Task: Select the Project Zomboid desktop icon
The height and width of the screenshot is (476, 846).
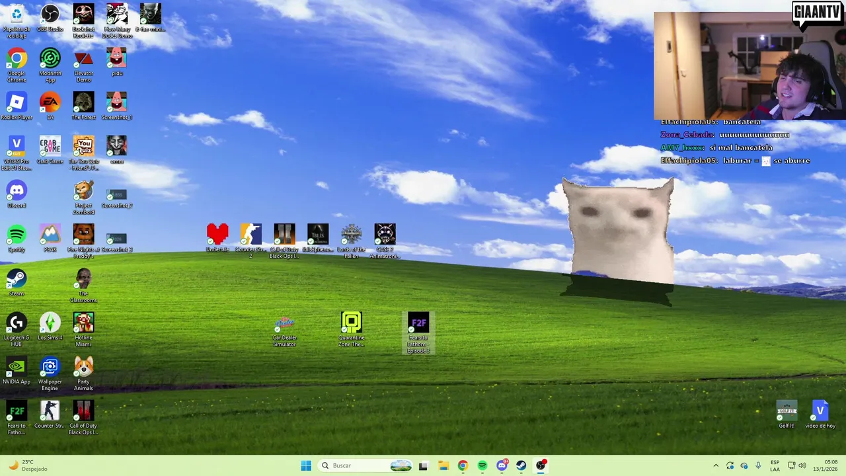Action: [83, 198]
